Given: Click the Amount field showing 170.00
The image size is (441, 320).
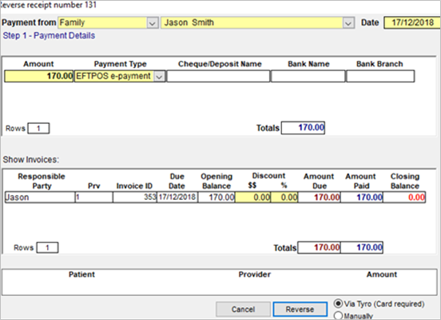Looking at the screenshot, I should [39, 76].
